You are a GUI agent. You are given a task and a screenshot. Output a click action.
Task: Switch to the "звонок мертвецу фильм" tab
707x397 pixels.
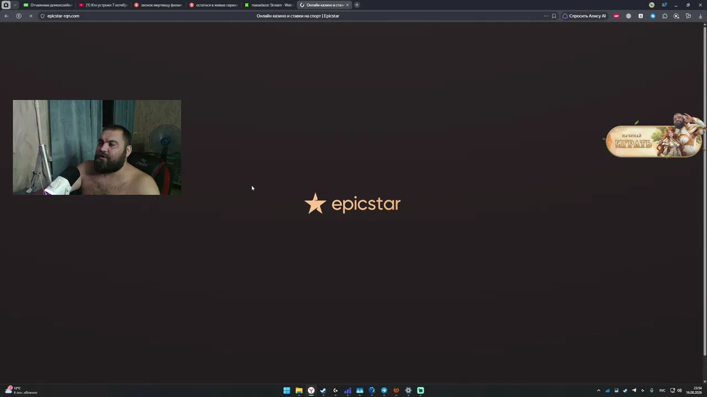coord(159,5)
